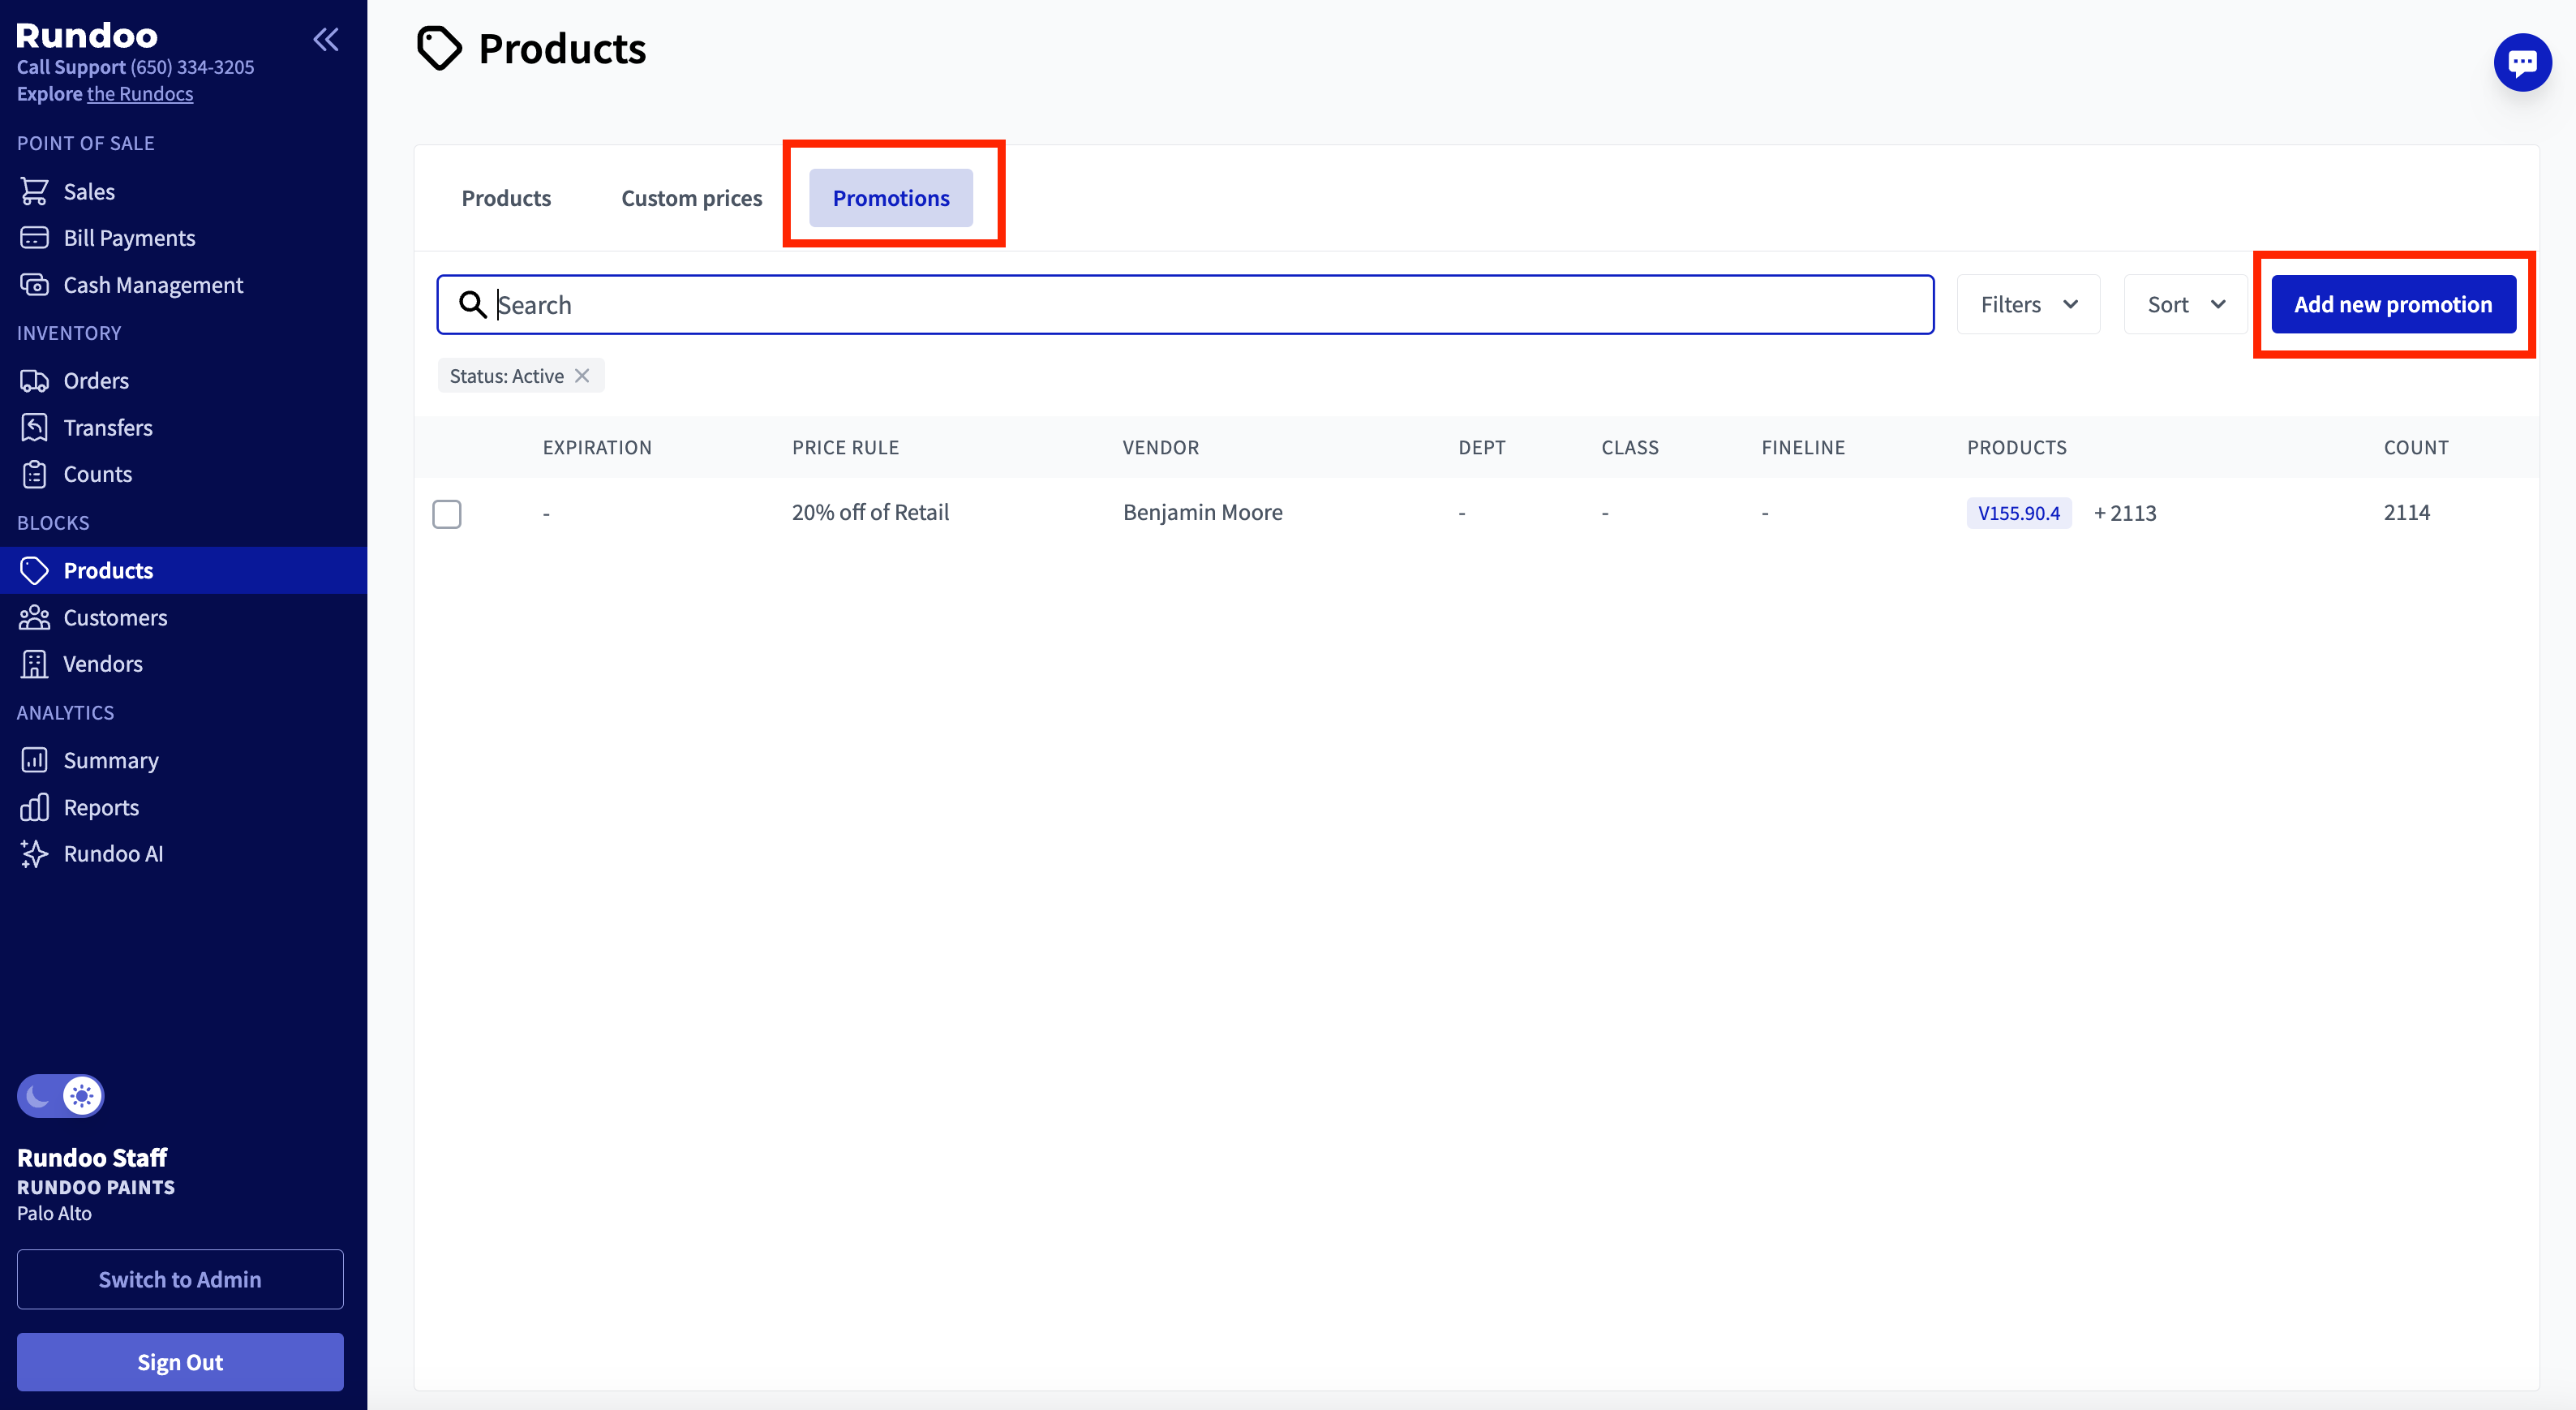Click the Orders truck icon
The height and width of the screenshot is (1410, 2576).
[x=34, y=381]
